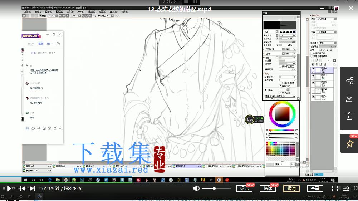The height and width of the screenshot is (201, 358).
Task: Choose the 超清 quality button
Action: click(x=291, y=188)
